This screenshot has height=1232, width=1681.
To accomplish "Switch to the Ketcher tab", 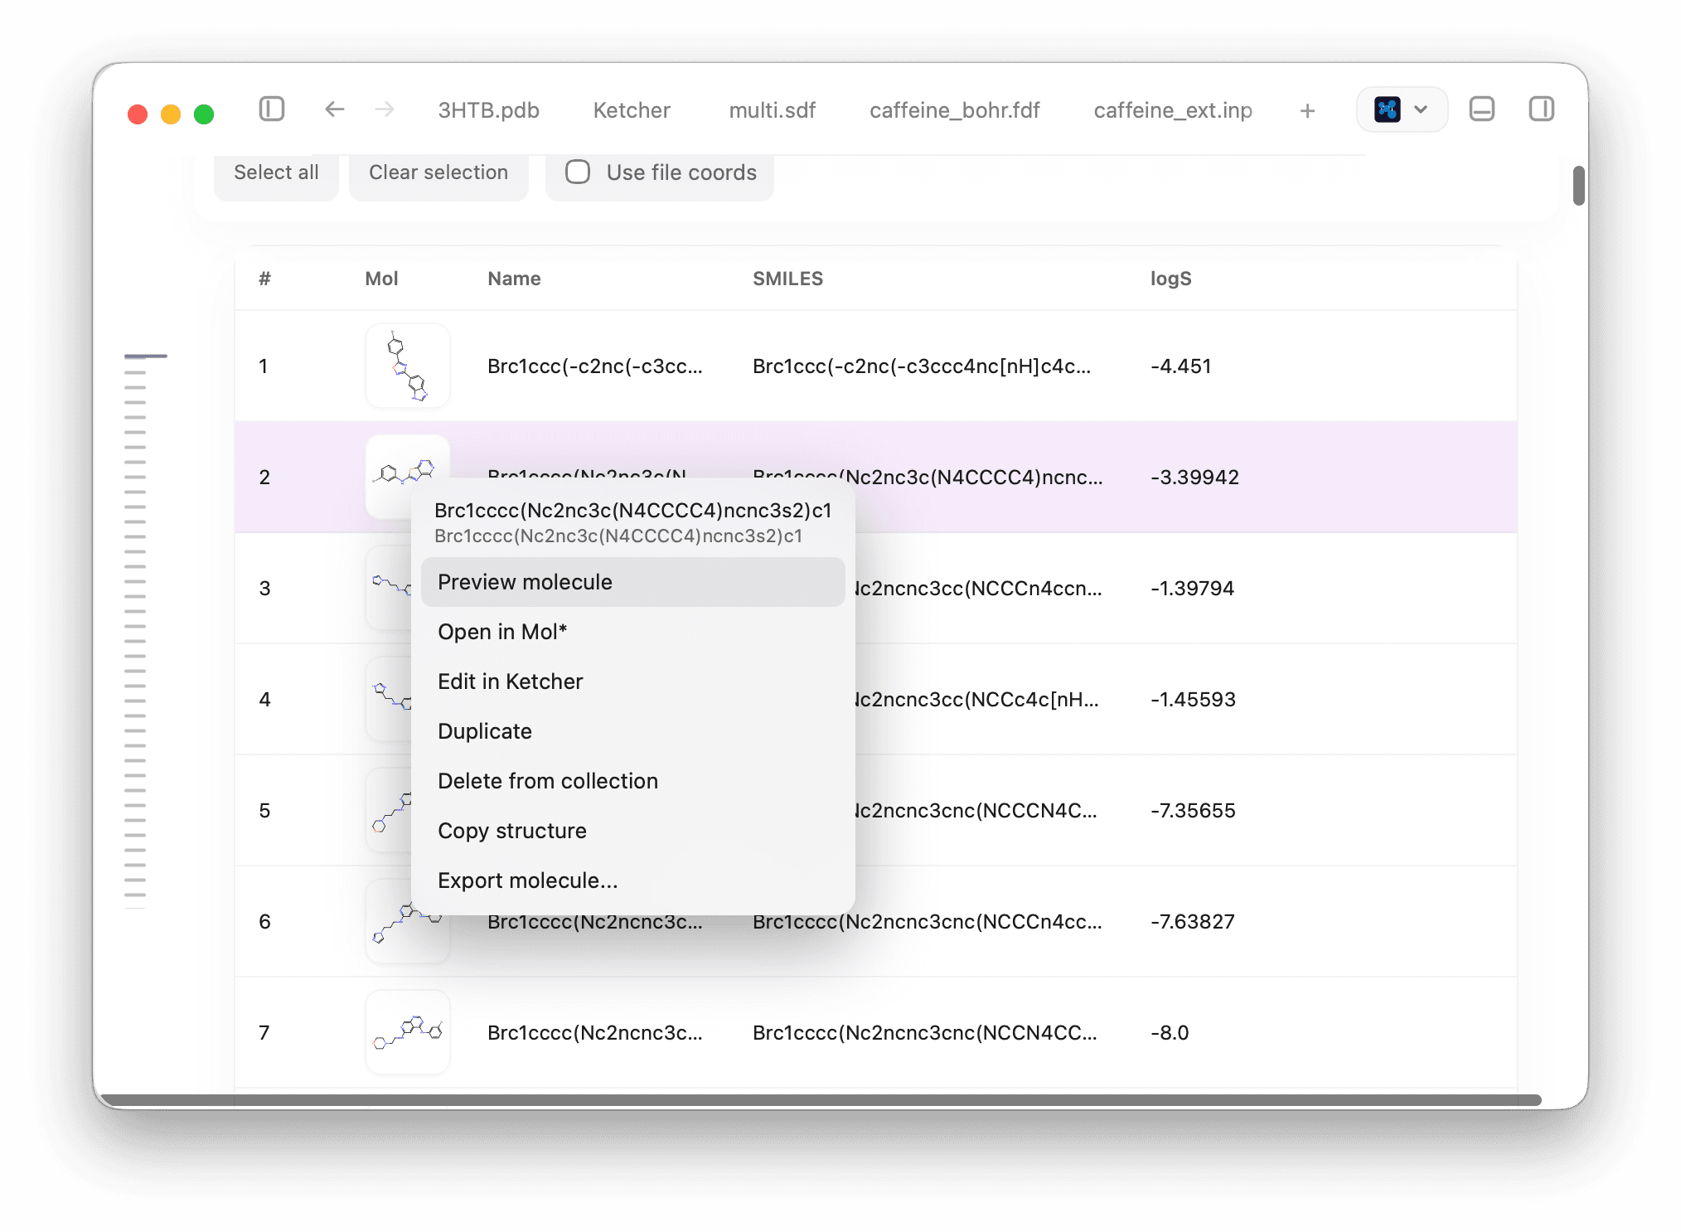I will click(x=632, y=110).
